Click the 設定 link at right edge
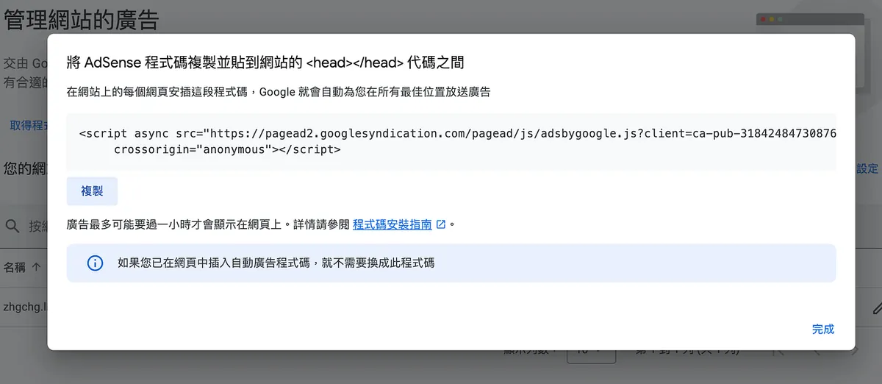 [867, 168]
